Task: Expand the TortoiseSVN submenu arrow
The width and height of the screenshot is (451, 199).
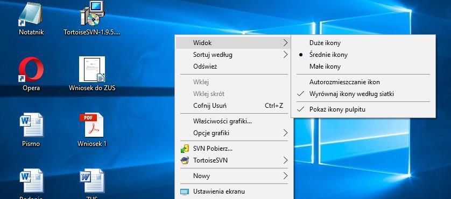Action: (x=285, y=160)
